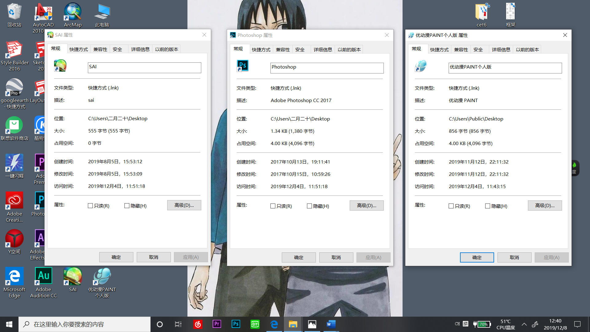Click the input method CH indicator
590x332 pixels.
tap(457, 324)
